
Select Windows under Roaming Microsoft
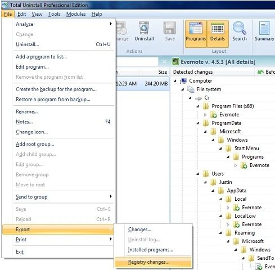click(x=260, y=250)
